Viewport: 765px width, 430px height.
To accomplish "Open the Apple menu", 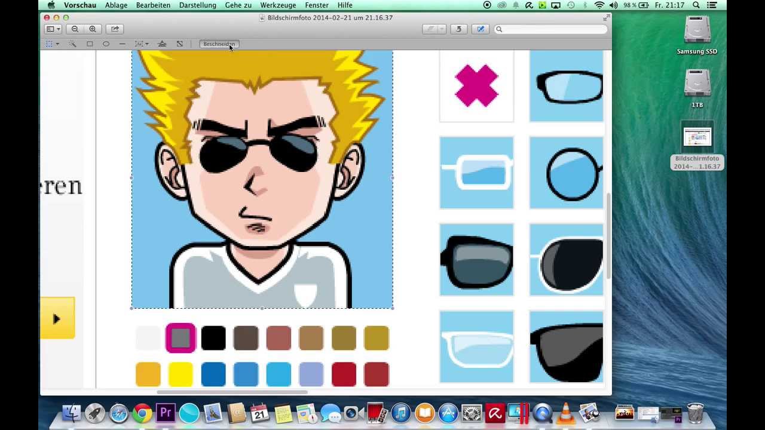I will (51, 5).
